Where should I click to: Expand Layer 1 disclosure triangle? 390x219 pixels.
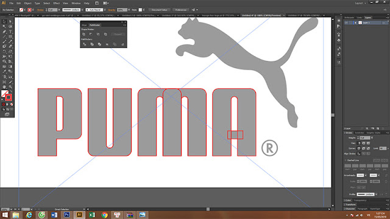tap(355, 23)
